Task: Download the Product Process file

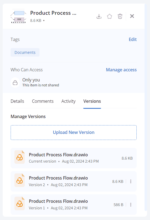Action: tap(99, 16)
